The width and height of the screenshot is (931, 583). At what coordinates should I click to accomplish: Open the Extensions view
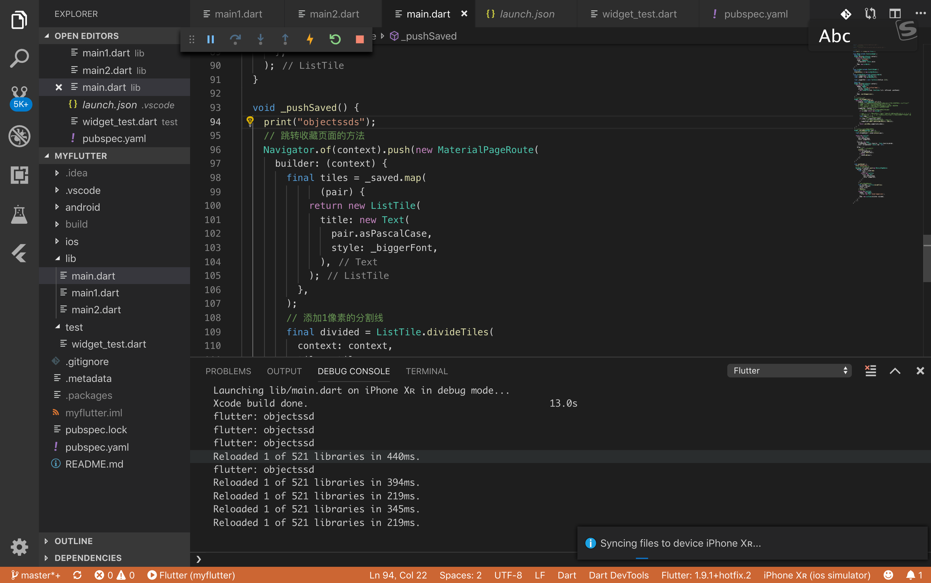pyautogui.click(x=19, y=175)
